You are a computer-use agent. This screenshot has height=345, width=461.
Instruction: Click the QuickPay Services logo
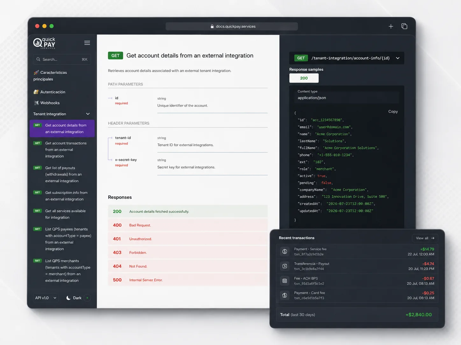pyautogui.click(x=44, y=43)
